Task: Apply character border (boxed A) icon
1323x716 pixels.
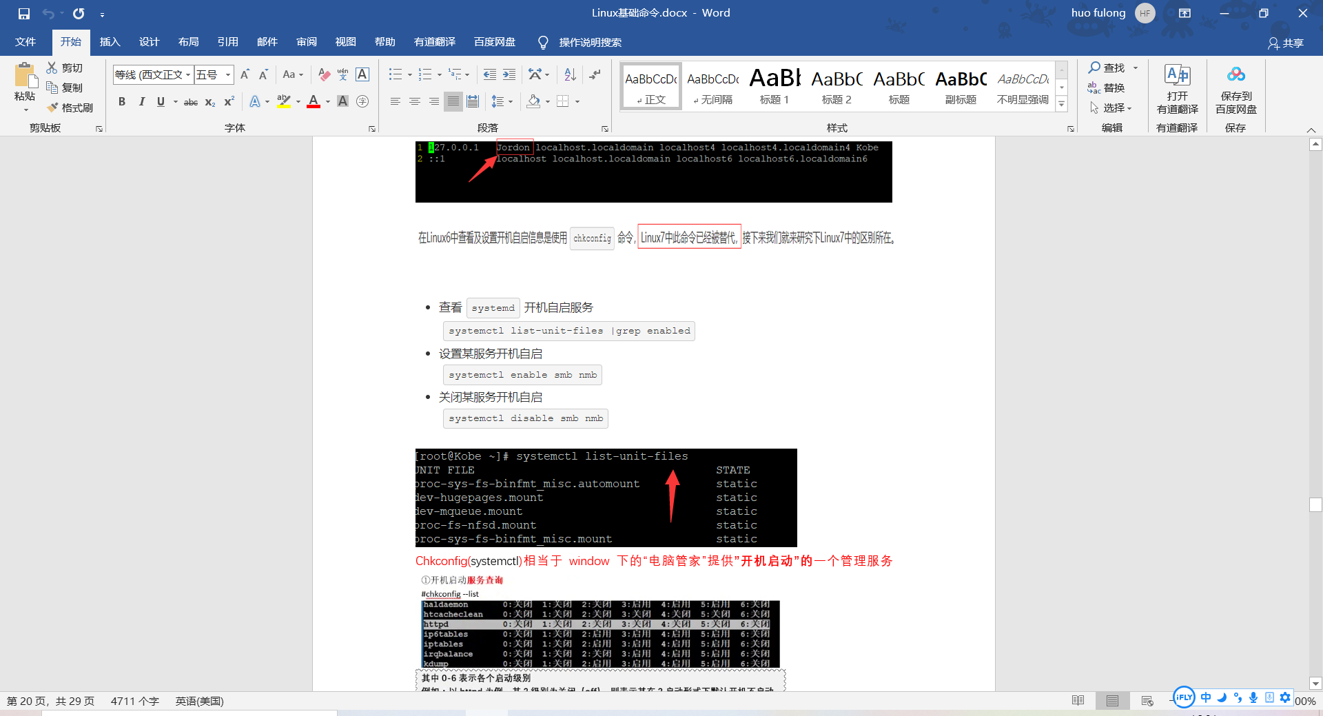Action: (x=362, y=74)
